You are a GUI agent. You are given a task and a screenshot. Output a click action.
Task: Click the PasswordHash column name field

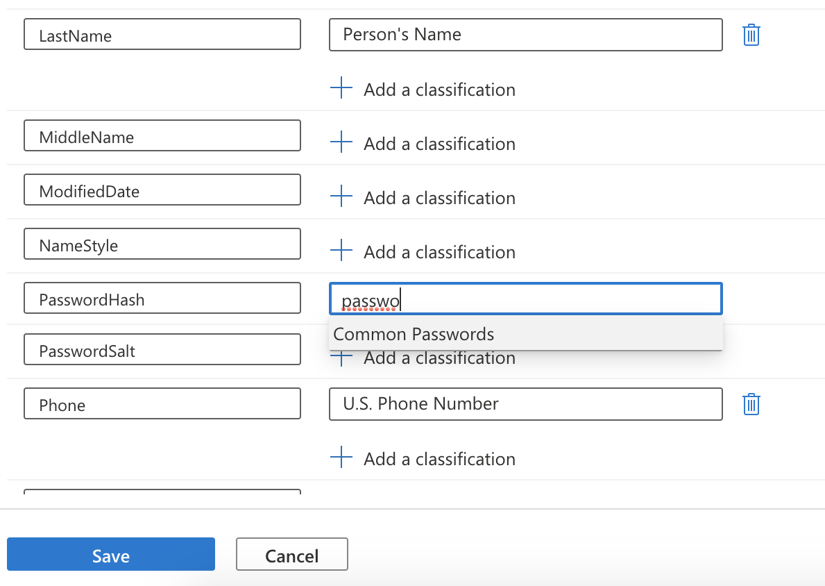point(162,298)
